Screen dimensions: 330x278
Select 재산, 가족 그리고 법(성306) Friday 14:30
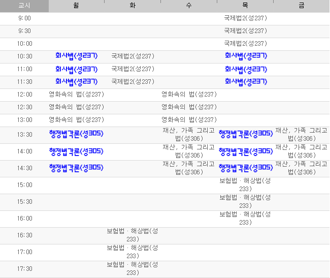[302, 168]
